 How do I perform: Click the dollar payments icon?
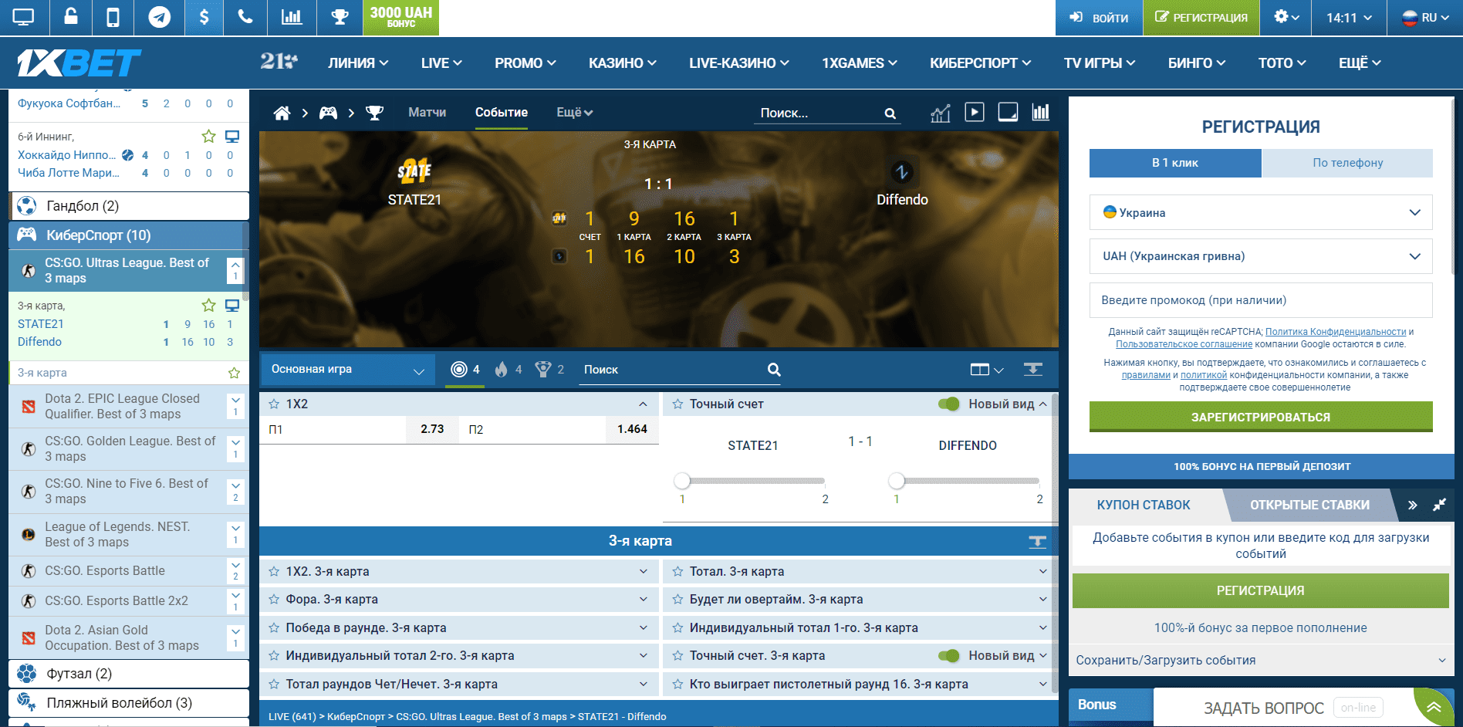(204, 17)
